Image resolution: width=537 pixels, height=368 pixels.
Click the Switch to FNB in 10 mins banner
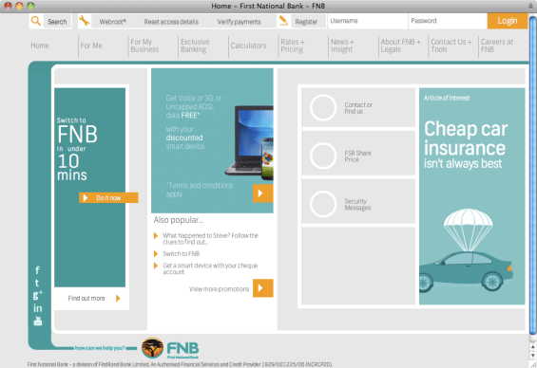[89, 187]
